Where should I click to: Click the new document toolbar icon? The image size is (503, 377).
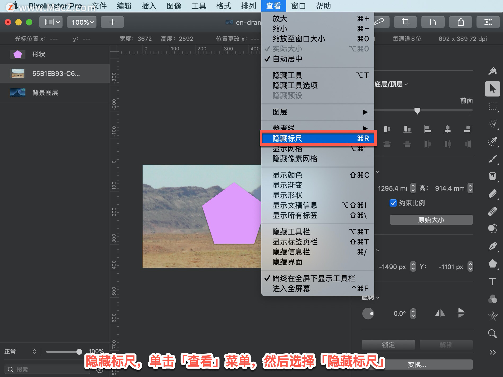433,22
